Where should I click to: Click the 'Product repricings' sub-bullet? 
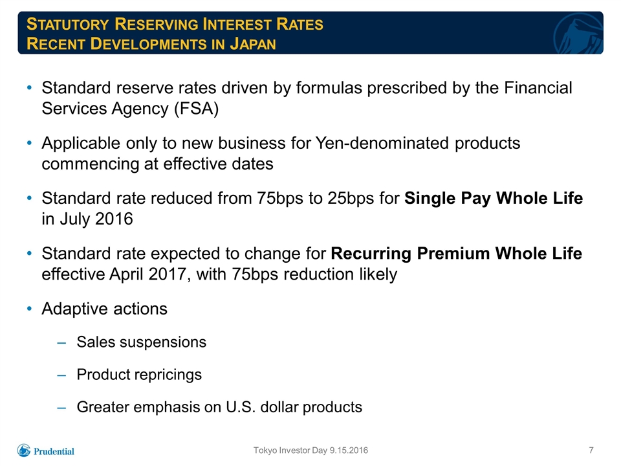[x=139, y=375]
